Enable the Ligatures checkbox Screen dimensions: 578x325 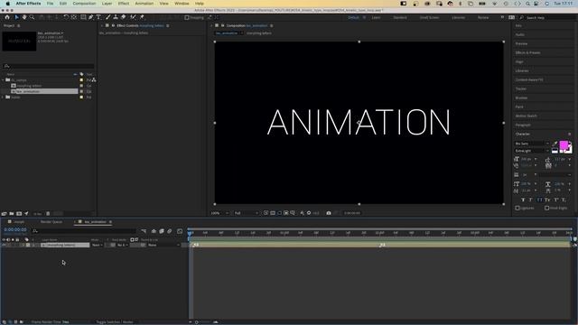tap(517, 208)
